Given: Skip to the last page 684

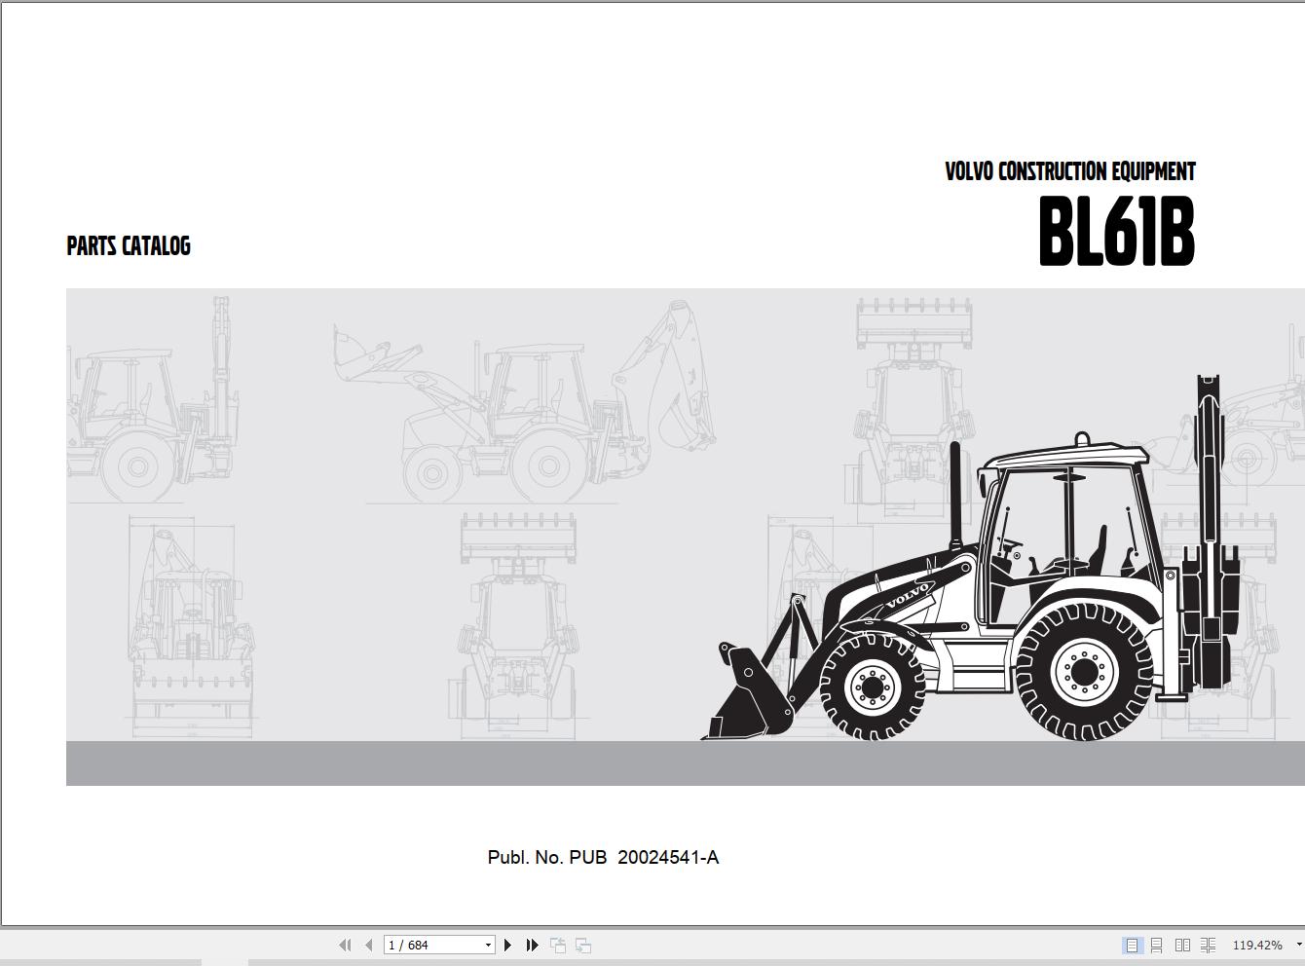Looking at the screenshot, I should (532, 945).
